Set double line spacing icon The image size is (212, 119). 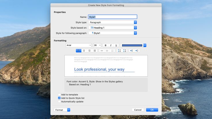click(x=112, y=51)
